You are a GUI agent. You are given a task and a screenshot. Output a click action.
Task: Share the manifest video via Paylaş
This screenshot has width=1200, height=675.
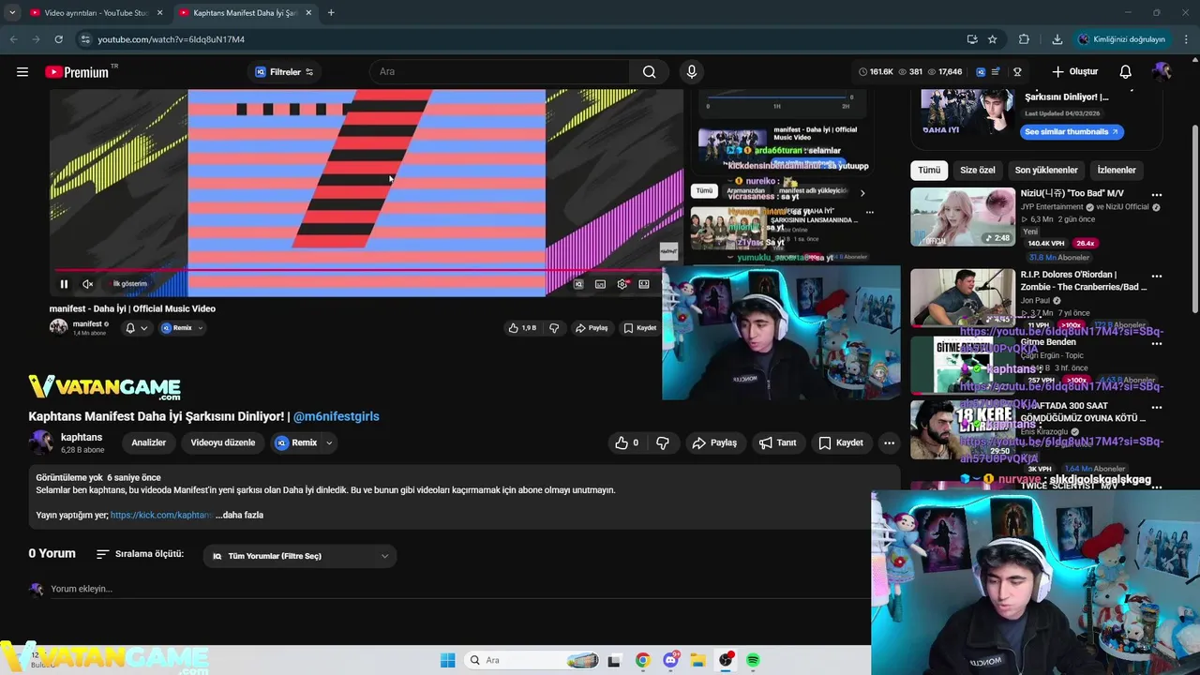(x=592, y=328)
